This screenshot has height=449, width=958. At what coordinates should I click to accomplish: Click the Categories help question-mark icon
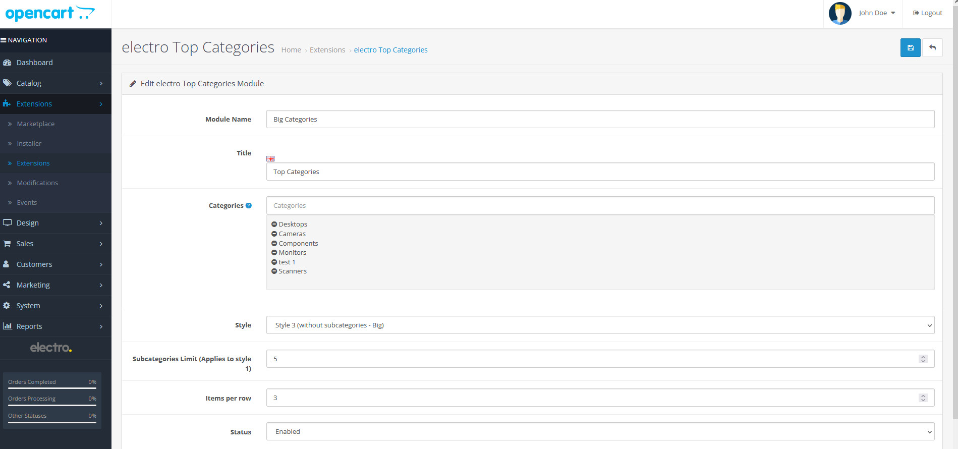tap(248, 205)
